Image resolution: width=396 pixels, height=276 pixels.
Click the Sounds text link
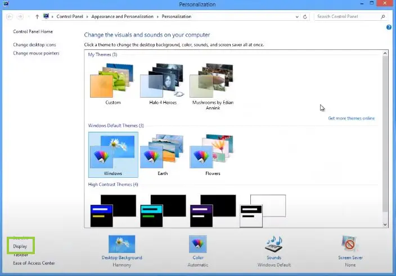coord(274,257)
